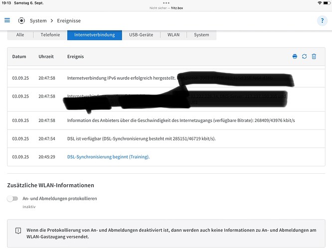
Task: Click the WiFi status icon
Action: tap(313, 3)
